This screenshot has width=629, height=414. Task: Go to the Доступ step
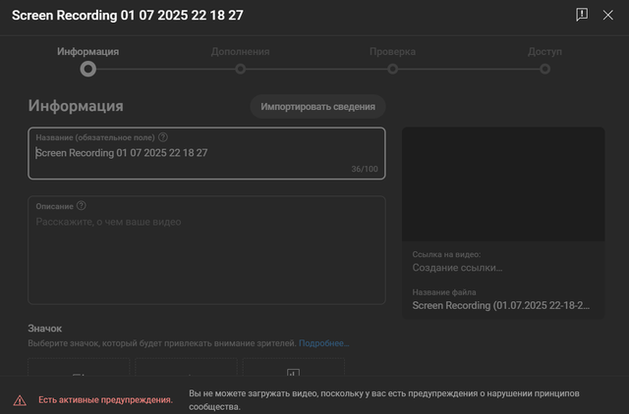tap(544, 61)
